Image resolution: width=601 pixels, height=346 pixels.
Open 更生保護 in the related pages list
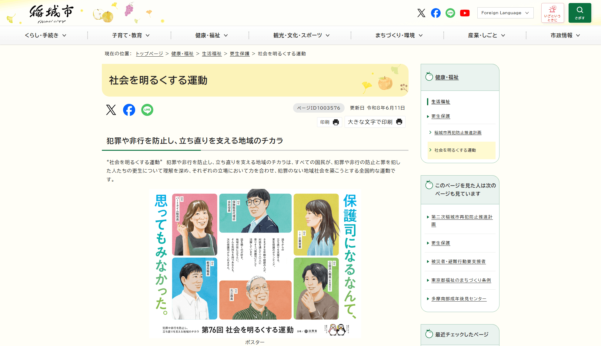[441, 243]
